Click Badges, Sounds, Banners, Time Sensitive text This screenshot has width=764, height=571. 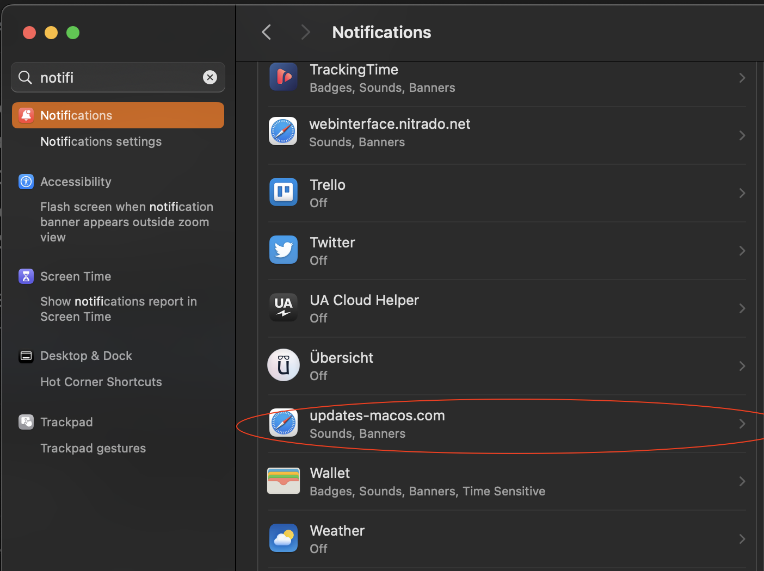427,491
